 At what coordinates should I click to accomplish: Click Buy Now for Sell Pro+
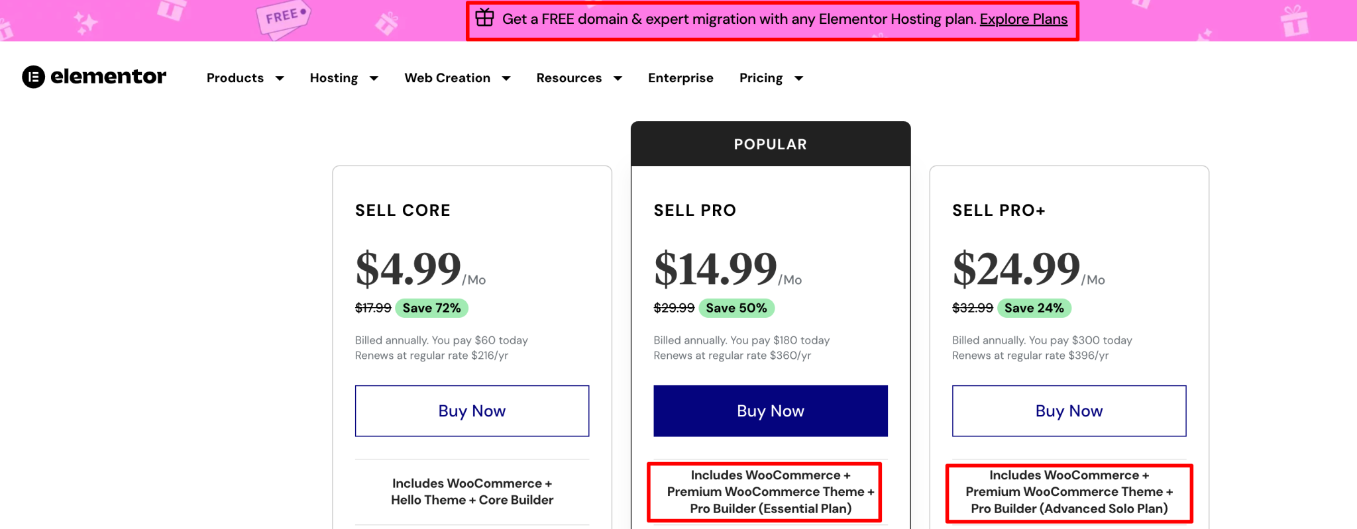pyautogui.click(x=1068, y=410)
